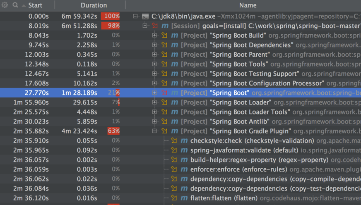Click Maven m icon for "Spring Boot Loader Tools"

tap(175, 112)
